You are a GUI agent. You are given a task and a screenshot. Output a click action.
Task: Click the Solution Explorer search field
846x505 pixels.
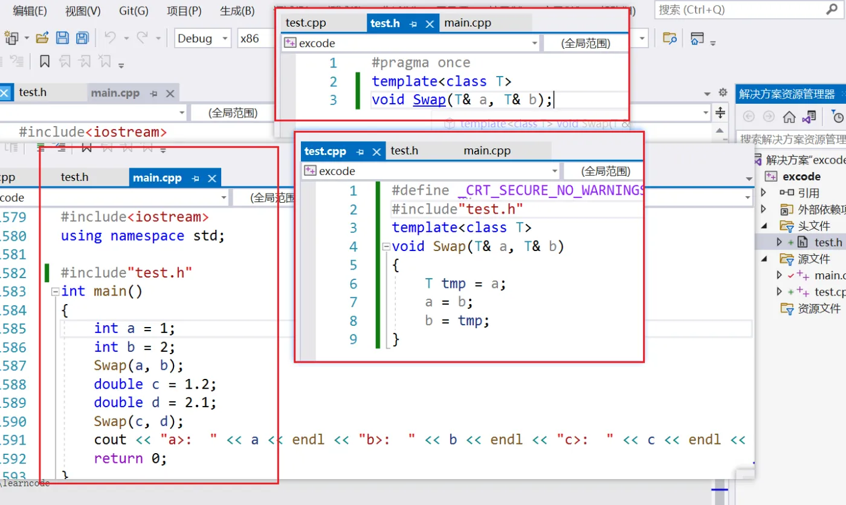792,139
